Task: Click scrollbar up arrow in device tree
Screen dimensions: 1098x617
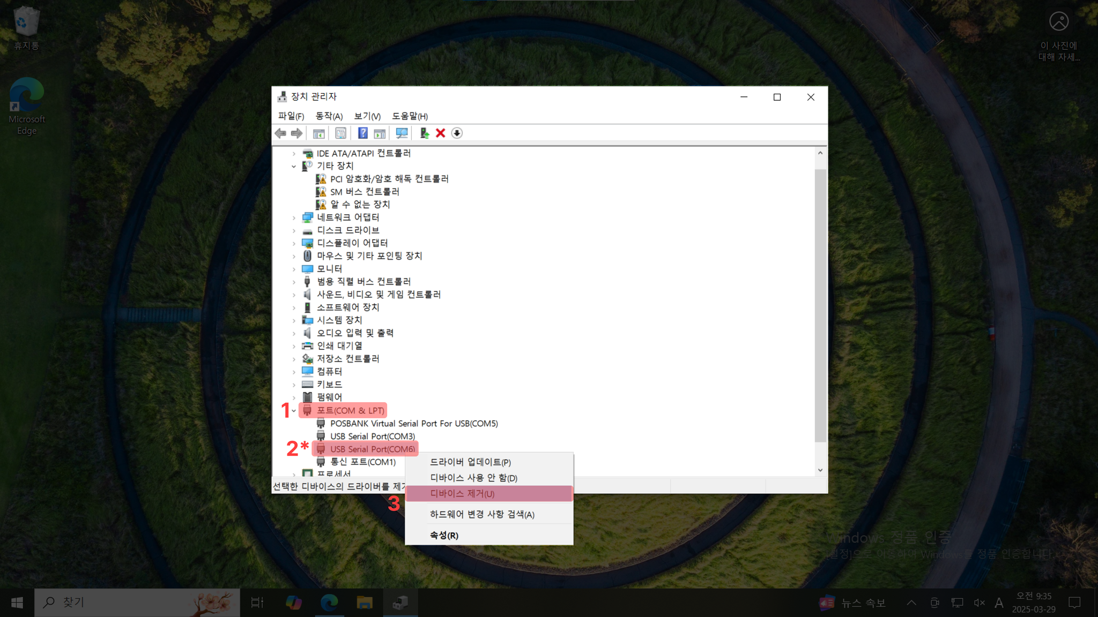Action: pyautogui.click(x=820, y=153)
